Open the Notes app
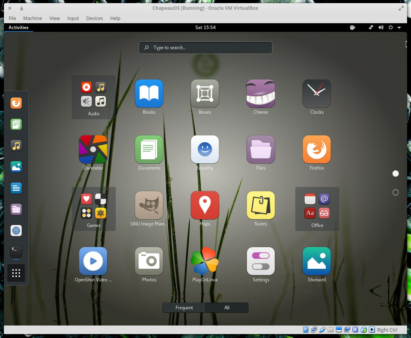 click(261, 205)
